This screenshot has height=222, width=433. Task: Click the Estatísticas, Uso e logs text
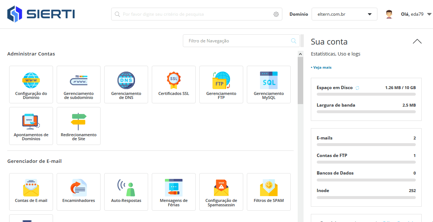[335, 54]
